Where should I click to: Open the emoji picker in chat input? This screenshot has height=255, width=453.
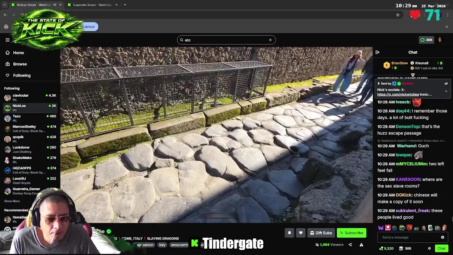pos(442,237)
